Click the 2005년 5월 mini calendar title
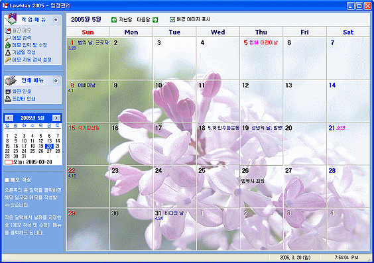Viewport: 374px width, 263px height. coord(32,118)
